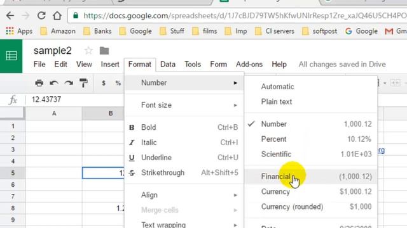This screenshot has width=407, height=228.
Task: Click the Undo toolbar icon
Action: pyautogui.click(x=54, y=83)
